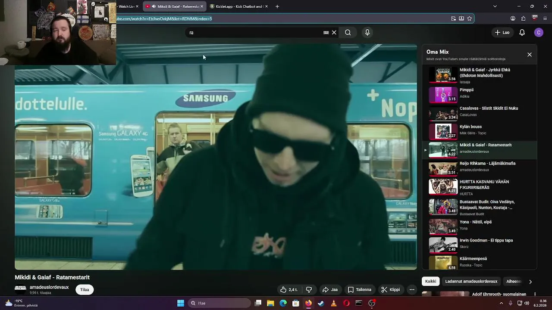Play Mikidi & Gaiaf - Jyrkkä Ehkä from the mix
552x310 pixels.
pos(480,75)
